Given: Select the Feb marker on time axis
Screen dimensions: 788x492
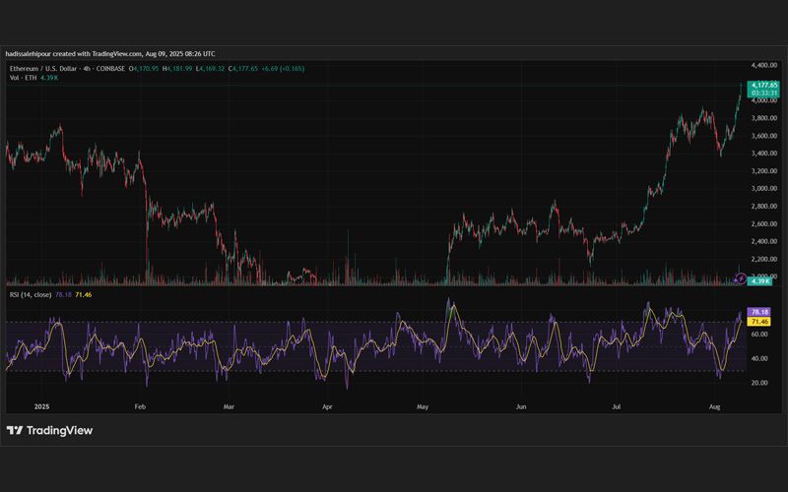Looking at the screenshot, I should (x=140, y=406).
